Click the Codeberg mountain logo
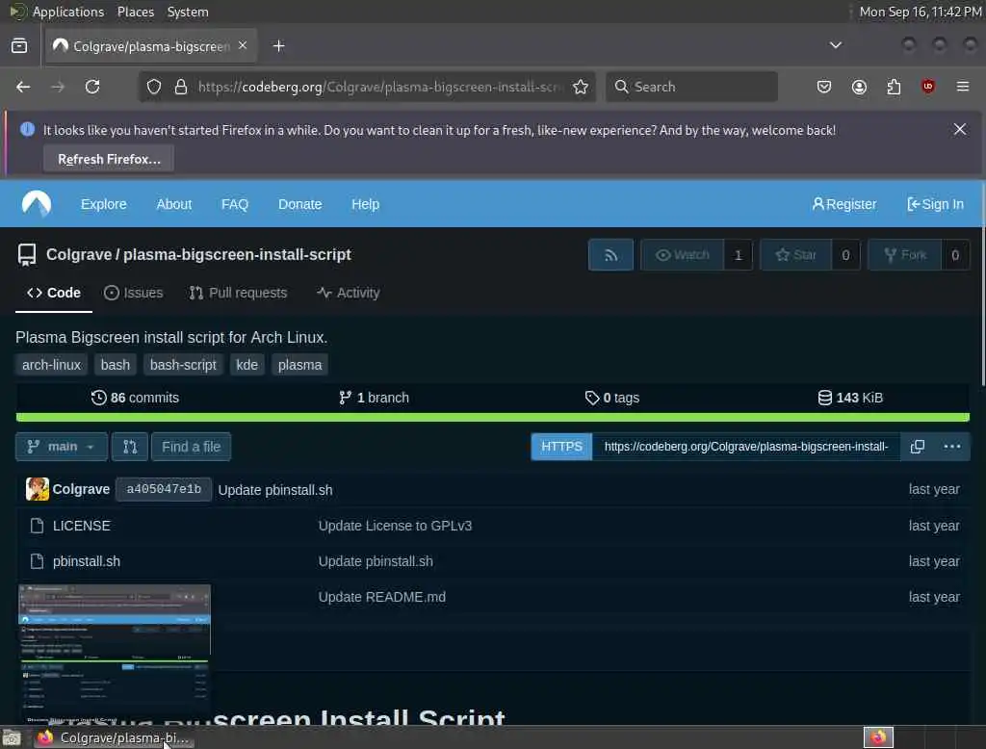The width and height of the screenshot is (986, 749). (x=37, y=204)
